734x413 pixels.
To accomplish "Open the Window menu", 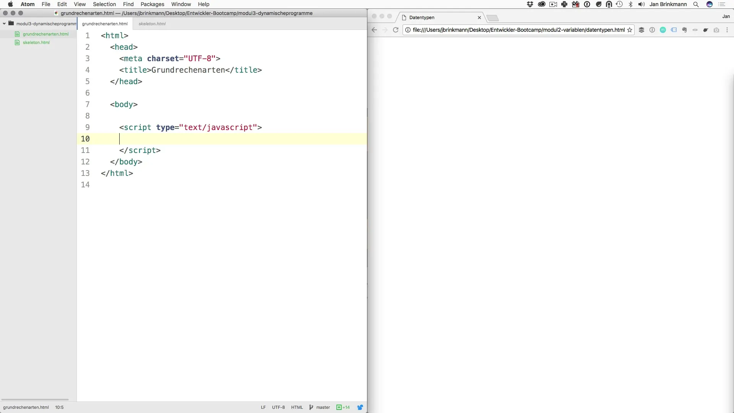I will click(181, 4).
